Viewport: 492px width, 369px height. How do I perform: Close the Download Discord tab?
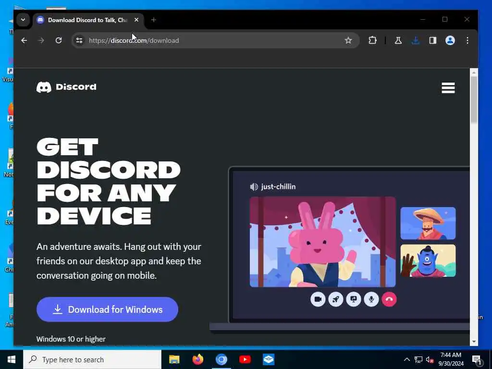(x=136, y=20)
